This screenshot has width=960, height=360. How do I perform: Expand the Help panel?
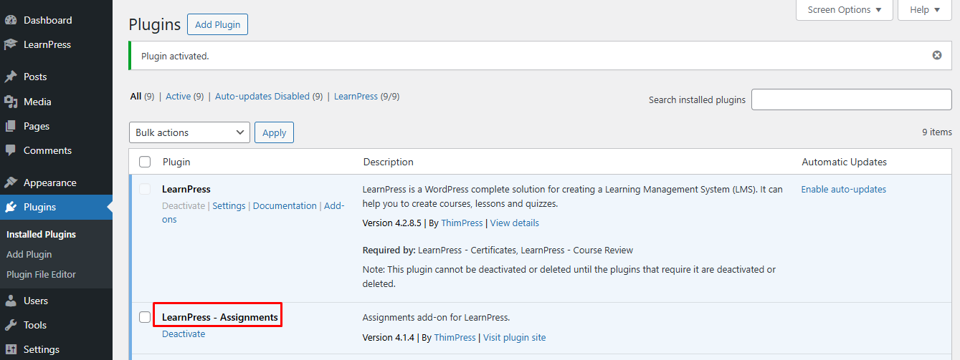(924, 10)
